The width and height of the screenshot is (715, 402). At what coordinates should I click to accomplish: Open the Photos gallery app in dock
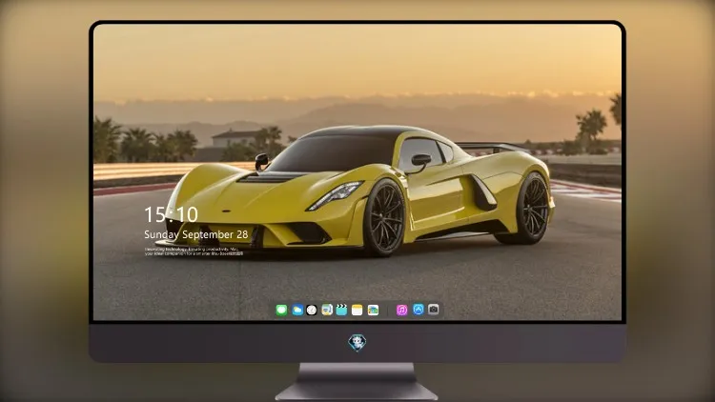[x=373, y=311]
